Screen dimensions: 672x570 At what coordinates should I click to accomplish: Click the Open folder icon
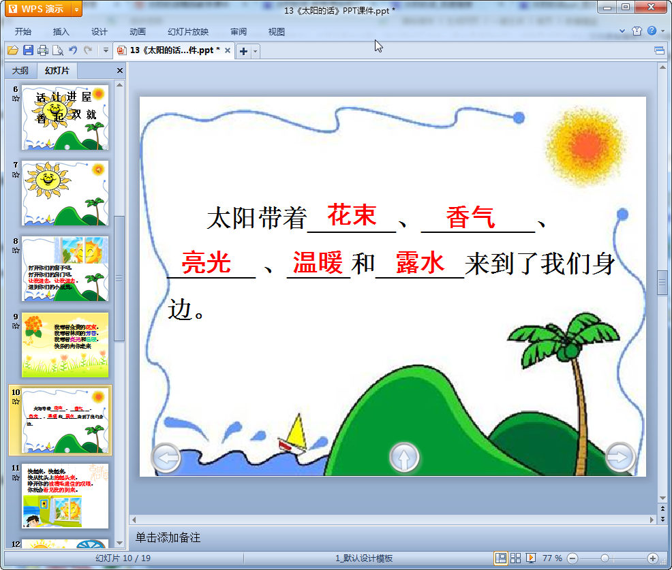[12, 50]
